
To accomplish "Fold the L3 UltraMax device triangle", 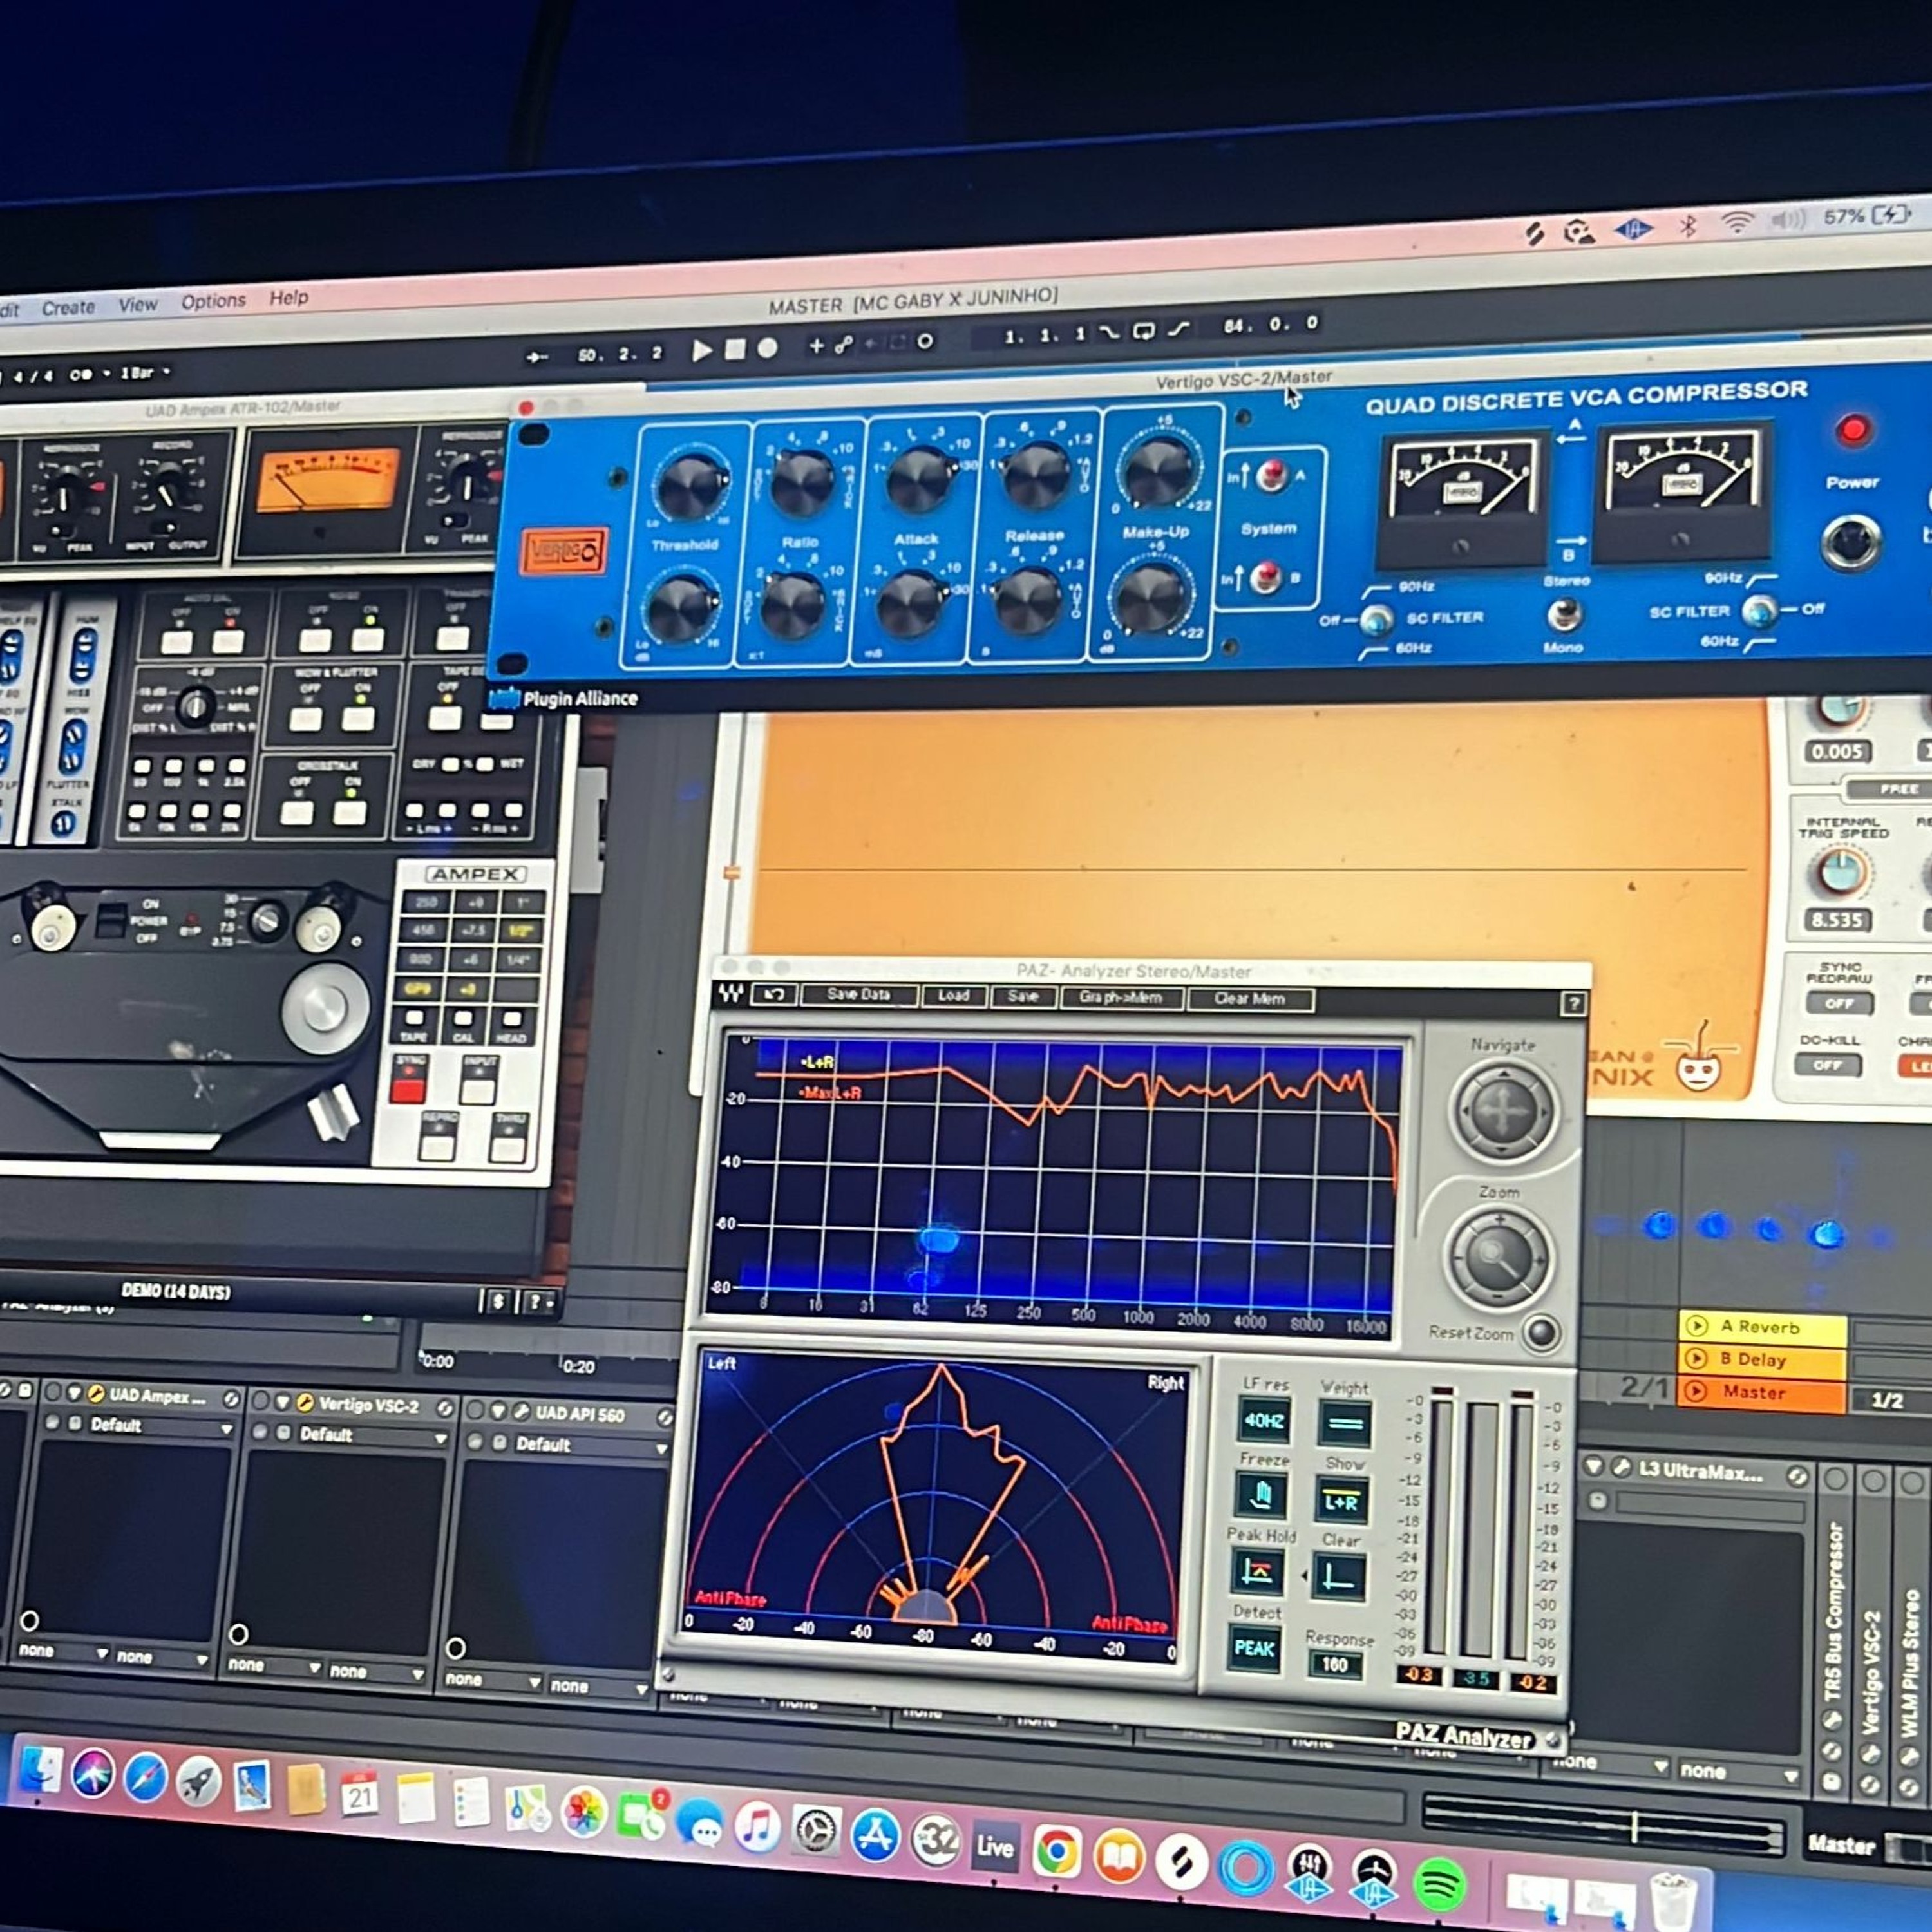I will click(x=1594, y=1467).
